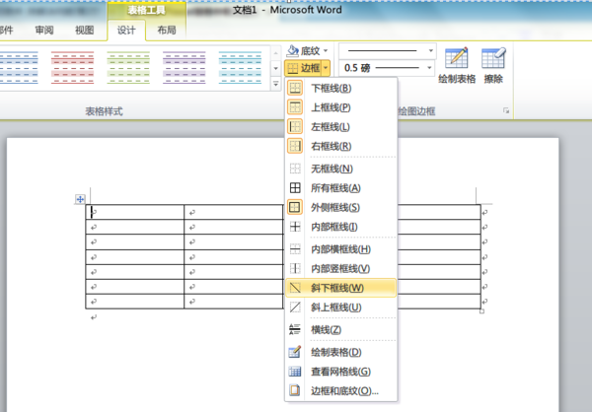Switch to the 布局 tab
The image size is (592, 412).
[x=167, y=31]
